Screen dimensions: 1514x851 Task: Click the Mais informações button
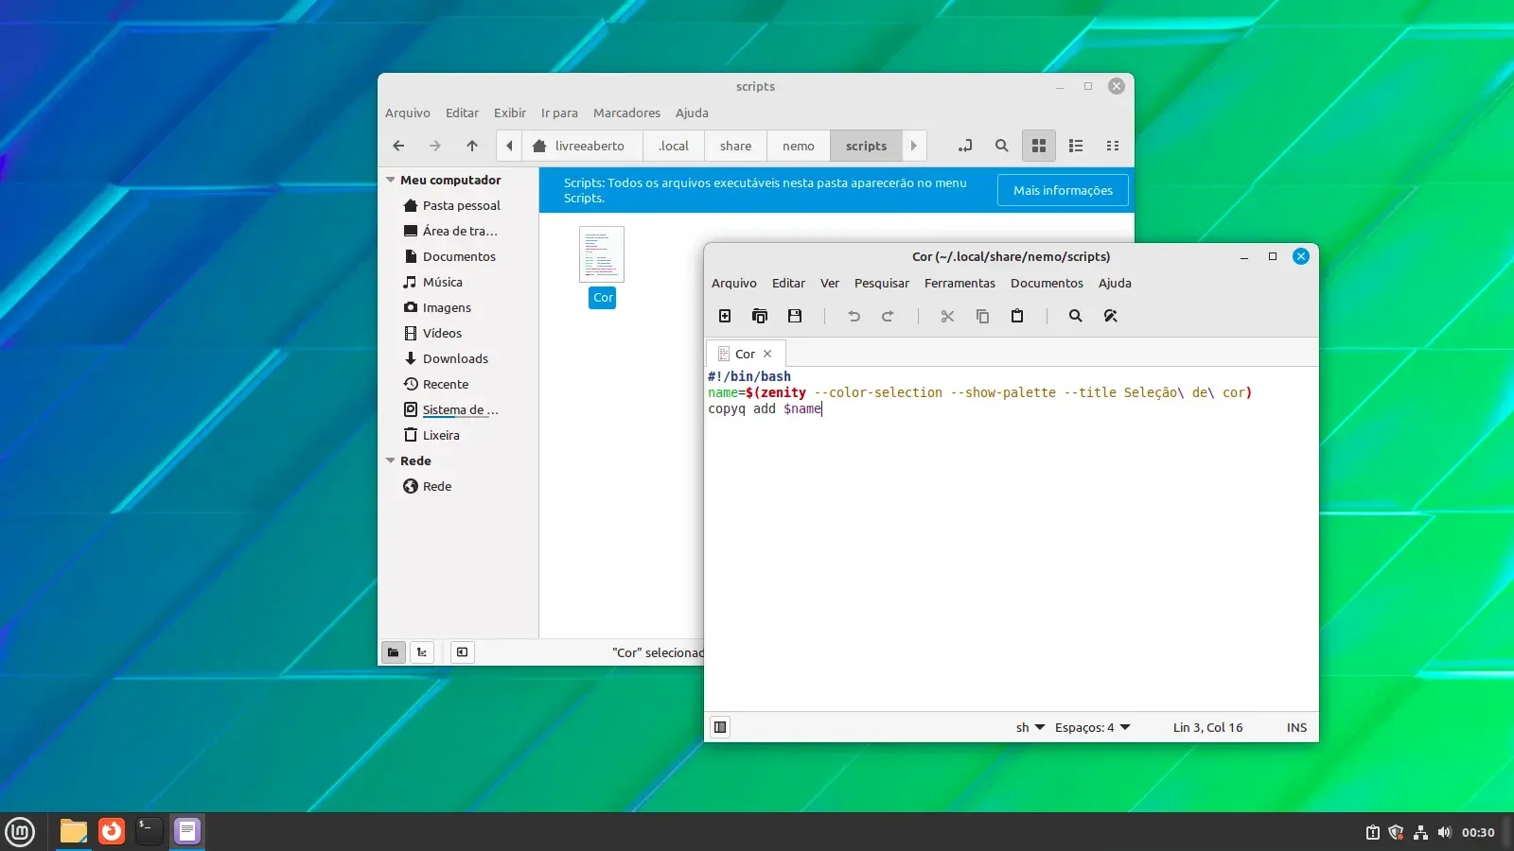coord(1063,190)
